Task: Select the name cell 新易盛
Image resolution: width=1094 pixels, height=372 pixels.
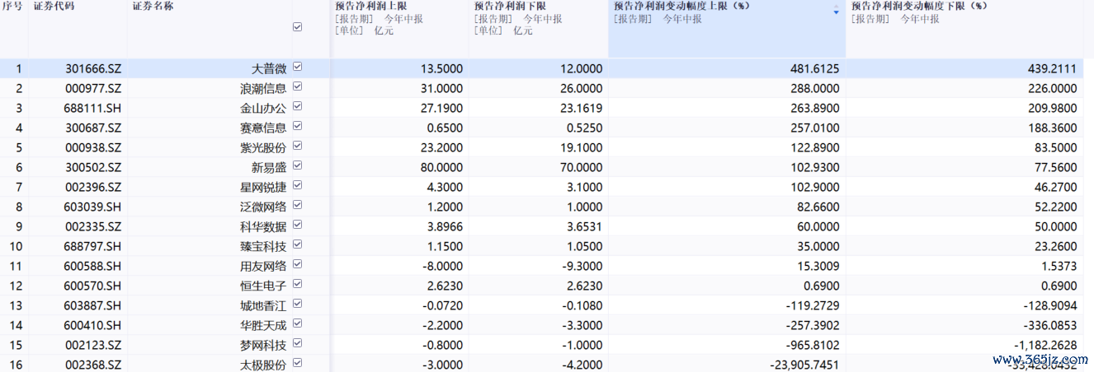Action: point(269,167)
